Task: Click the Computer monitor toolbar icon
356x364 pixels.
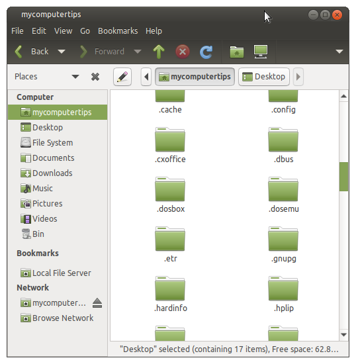Action: tap(261, 52)
